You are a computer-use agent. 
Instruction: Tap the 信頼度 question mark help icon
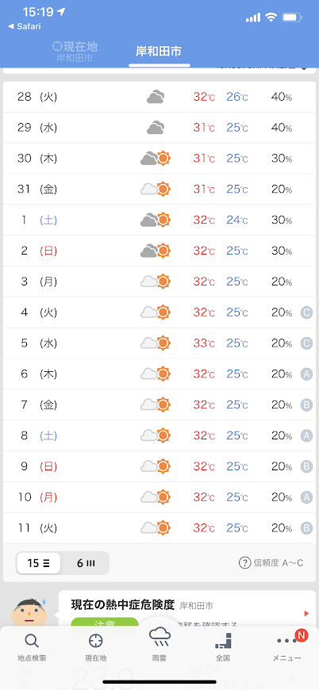tap(244, 562)
